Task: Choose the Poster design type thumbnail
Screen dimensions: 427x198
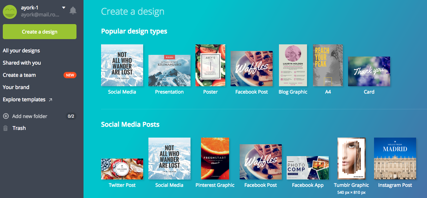Action: point(210,65)
